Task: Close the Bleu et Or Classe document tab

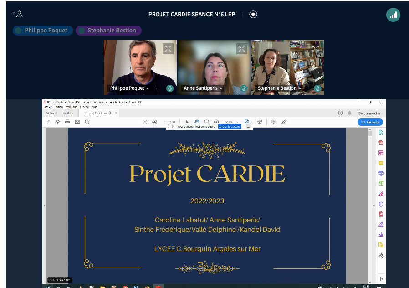Action: click(x=116, y=113)
